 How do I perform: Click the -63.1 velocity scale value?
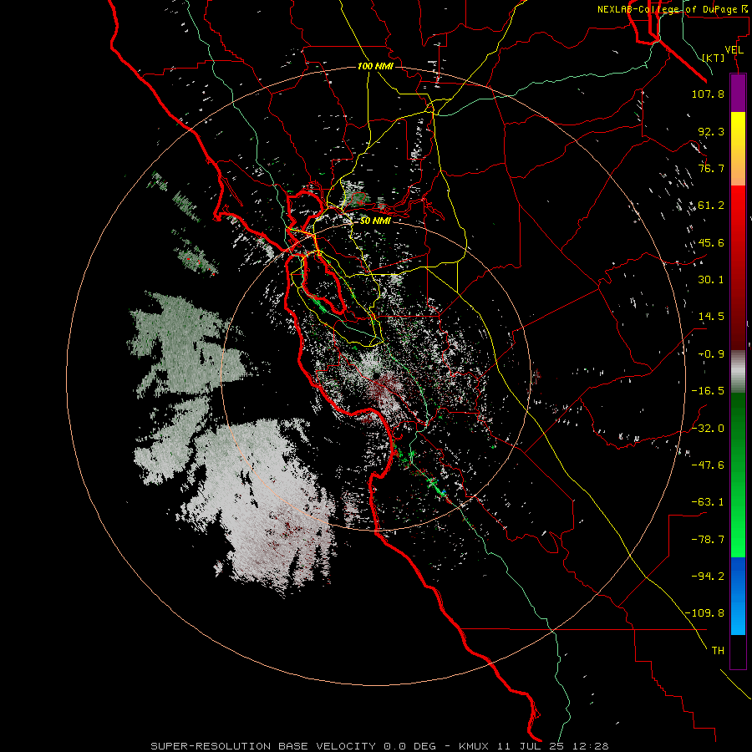(708, 501)
